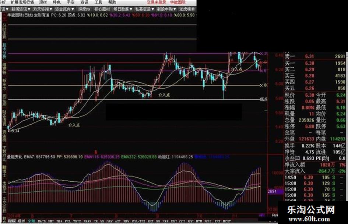The image size is (348, 224).
Task: Open the 帮助 menu
Action: 112,2
